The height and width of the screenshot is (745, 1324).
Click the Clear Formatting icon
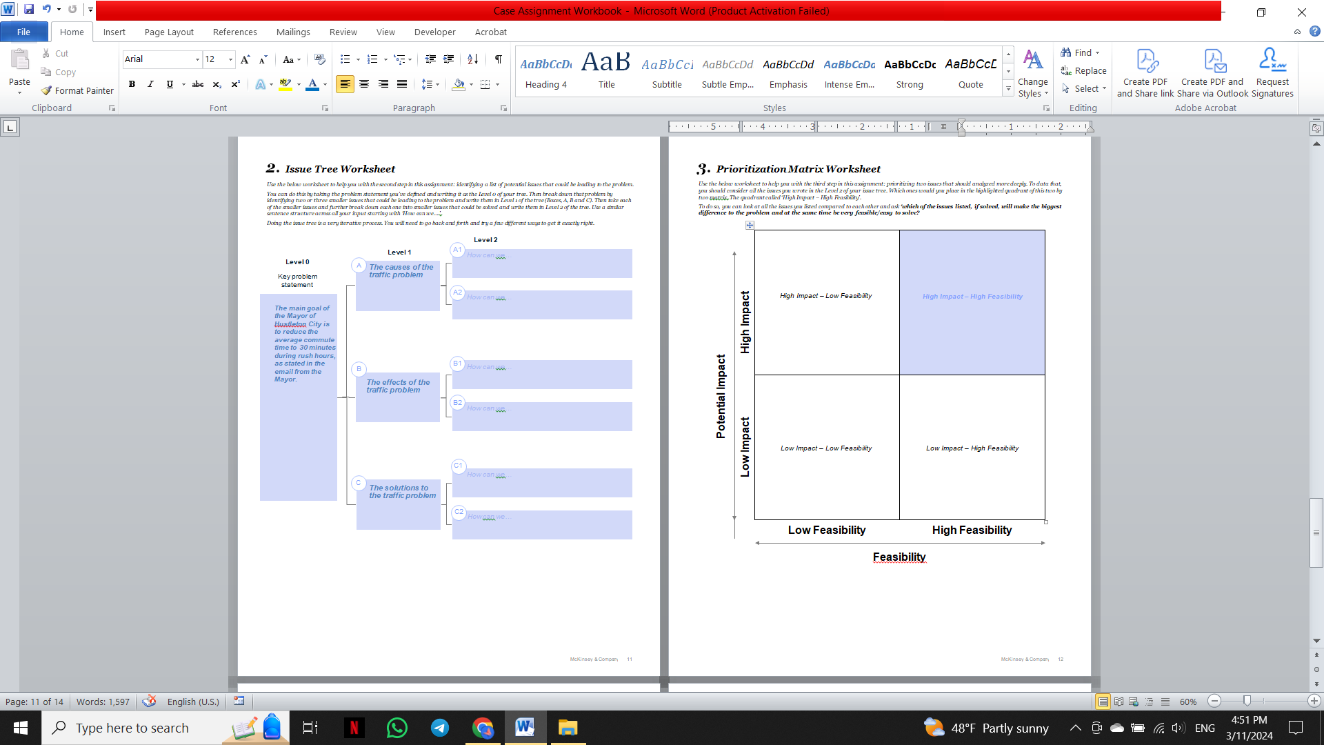[319, 59]
